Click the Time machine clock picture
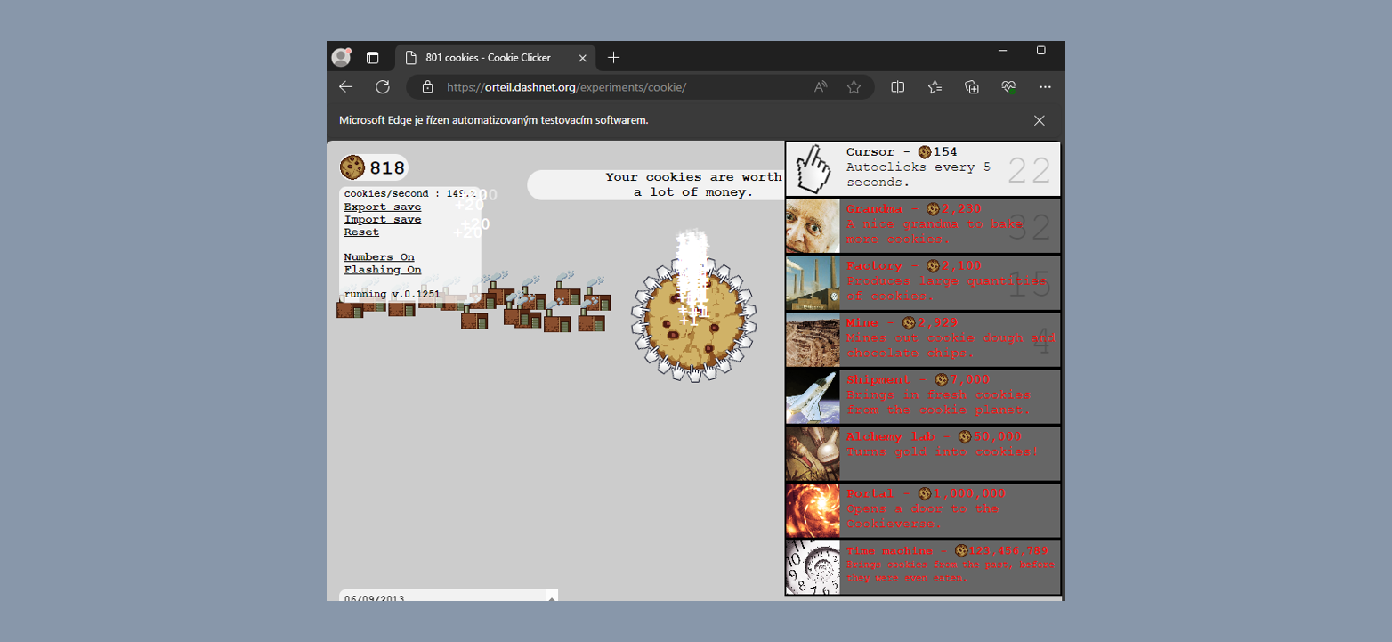The image size is (1392, 642). click(813, 567)
